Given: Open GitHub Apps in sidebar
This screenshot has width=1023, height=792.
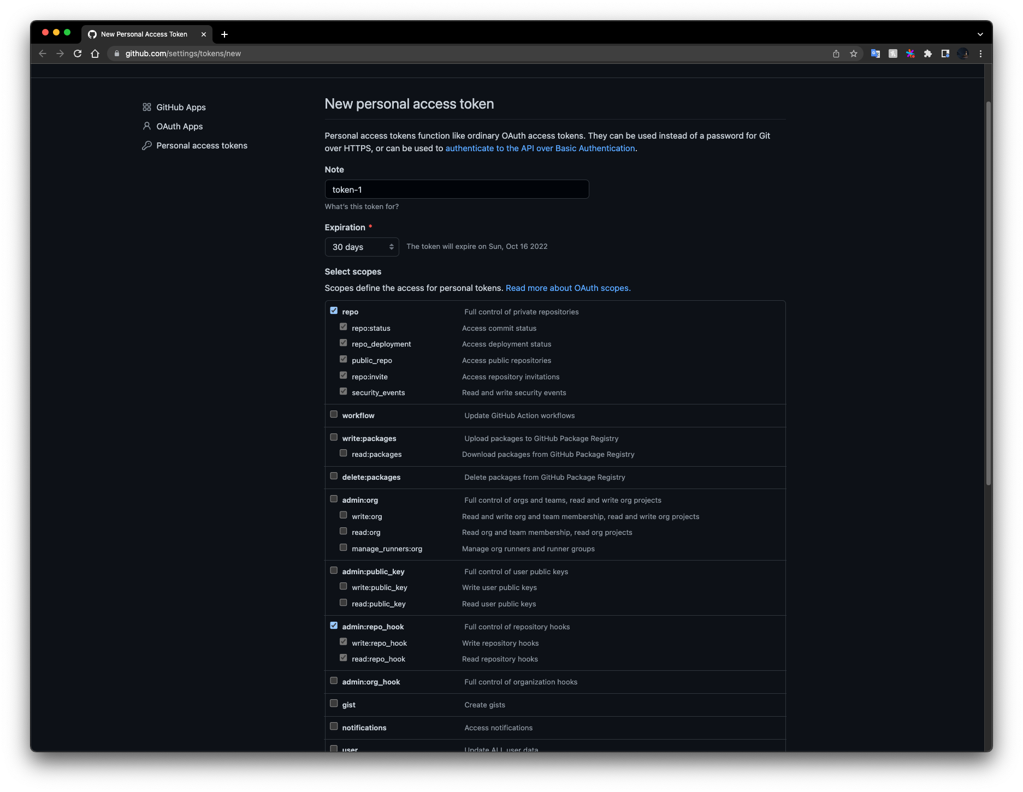Looking at the screenshot, I should (181, 108).
